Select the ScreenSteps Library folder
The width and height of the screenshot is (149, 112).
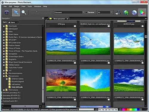click(16, 57)
